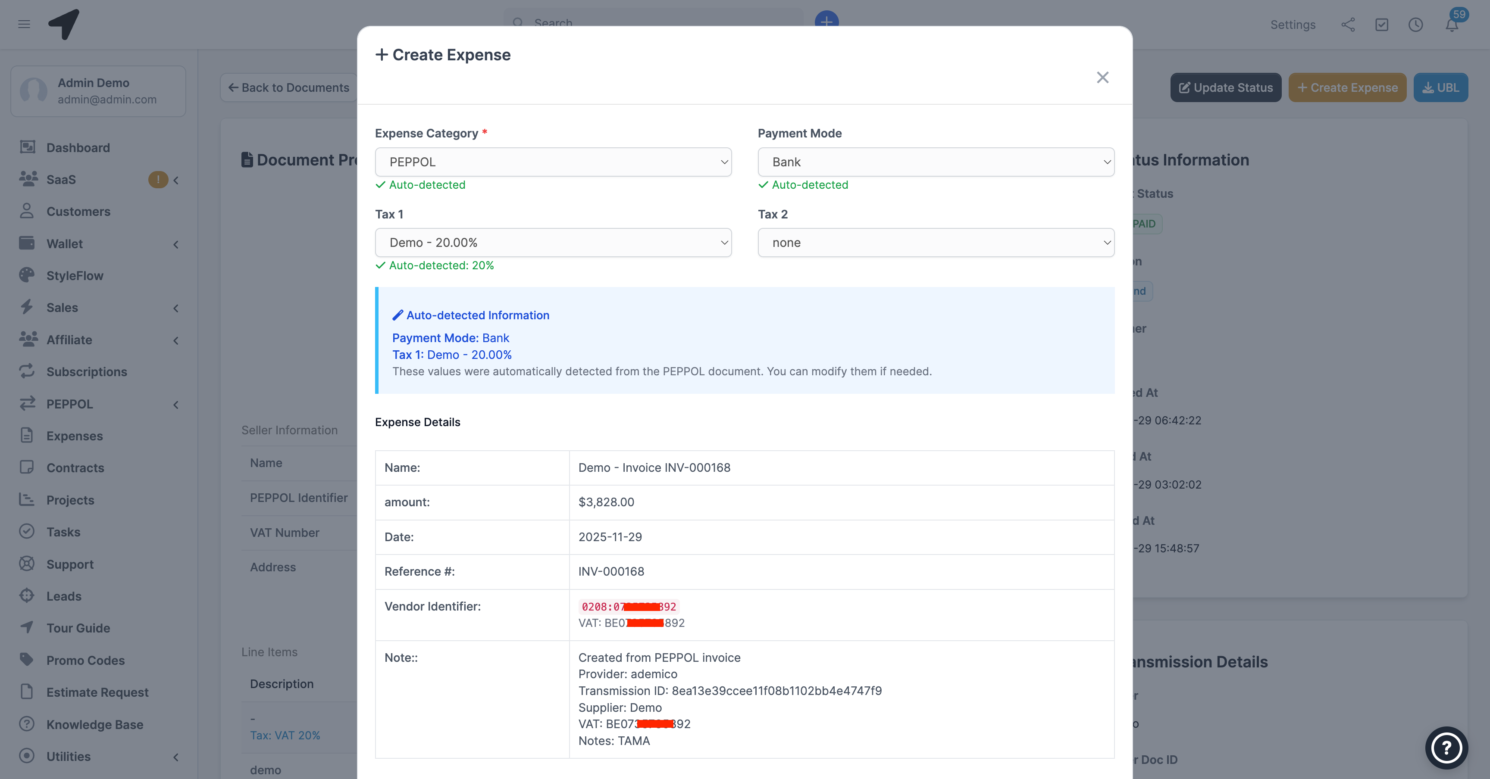Click the checklist icon in the top bar
The width and height of the screenshot is (1490, 779).
[1382, 25]
